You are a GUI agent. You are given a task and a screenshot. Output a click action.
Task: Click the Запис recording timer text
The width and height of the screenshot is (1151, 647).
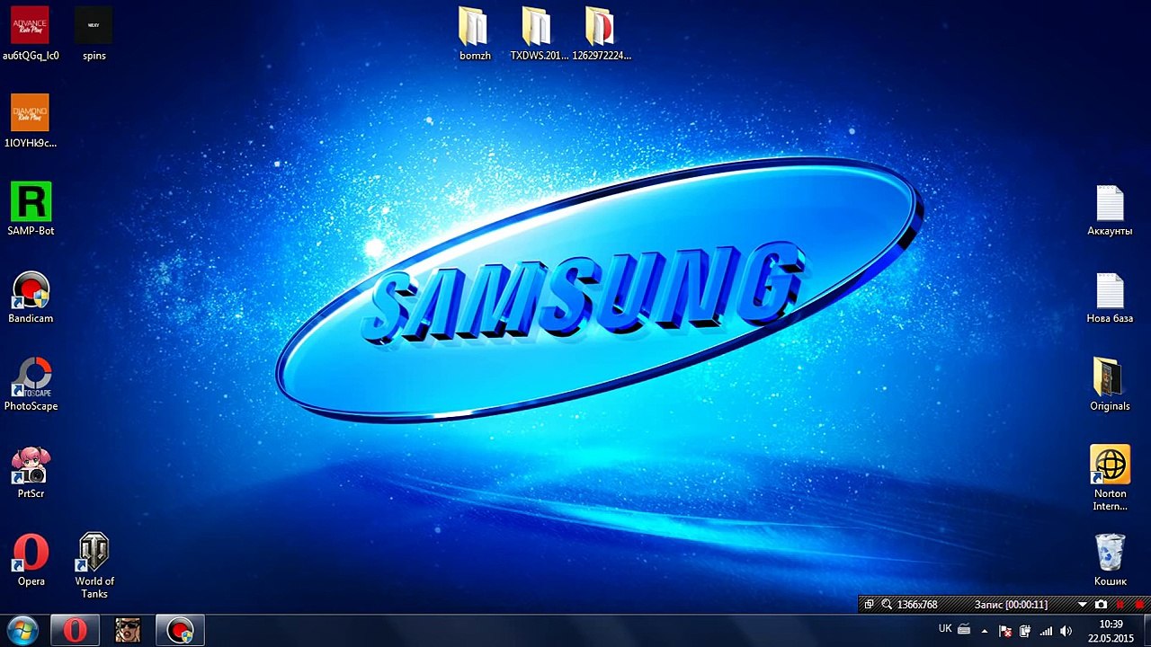1011,605
